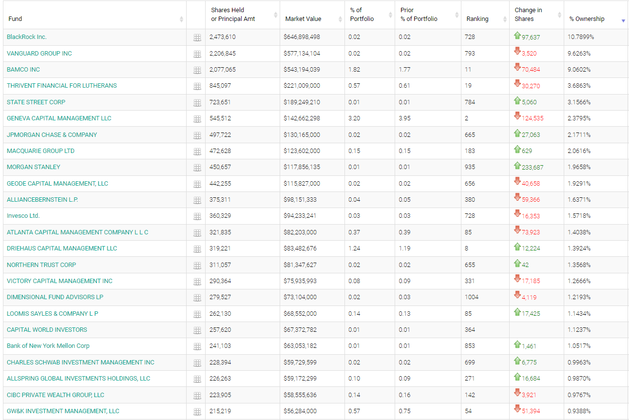Viewport: 629px width, 420px height.
Task: Open BAMCO INC fund link
Action: pos(23,70)
